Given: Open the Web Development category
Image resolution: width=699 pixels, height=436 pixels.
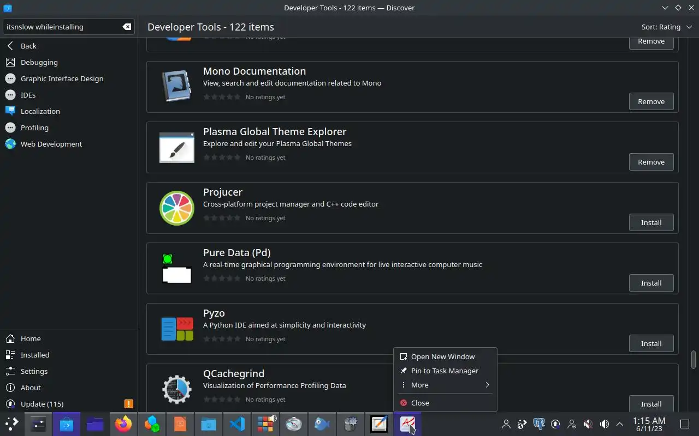Looking at the screenshot, I should pos(69,144).
